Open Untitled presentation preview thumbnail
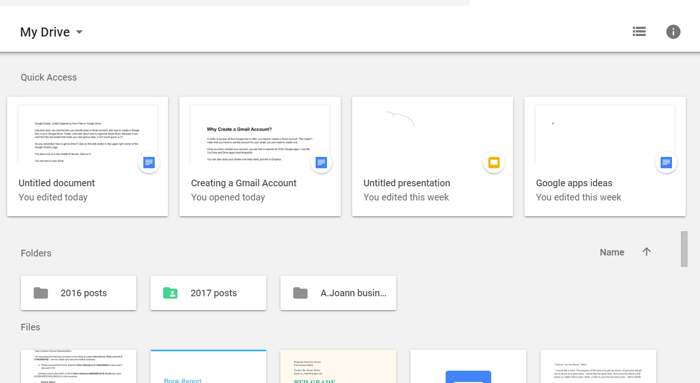This screenshot has height=383, width=700. [432, 135]
